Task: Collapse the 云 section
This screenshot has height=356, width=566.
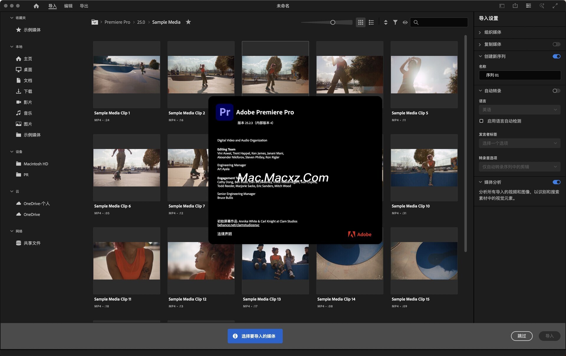Action: click(x=12, y=191)
